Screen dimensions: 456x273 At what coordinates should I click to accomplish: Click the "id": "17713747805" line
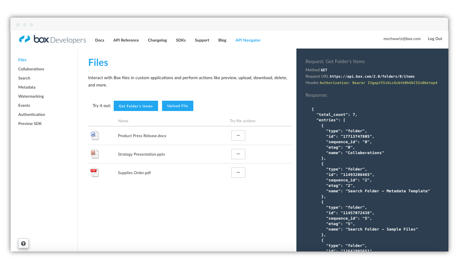(x=350, y=136)
